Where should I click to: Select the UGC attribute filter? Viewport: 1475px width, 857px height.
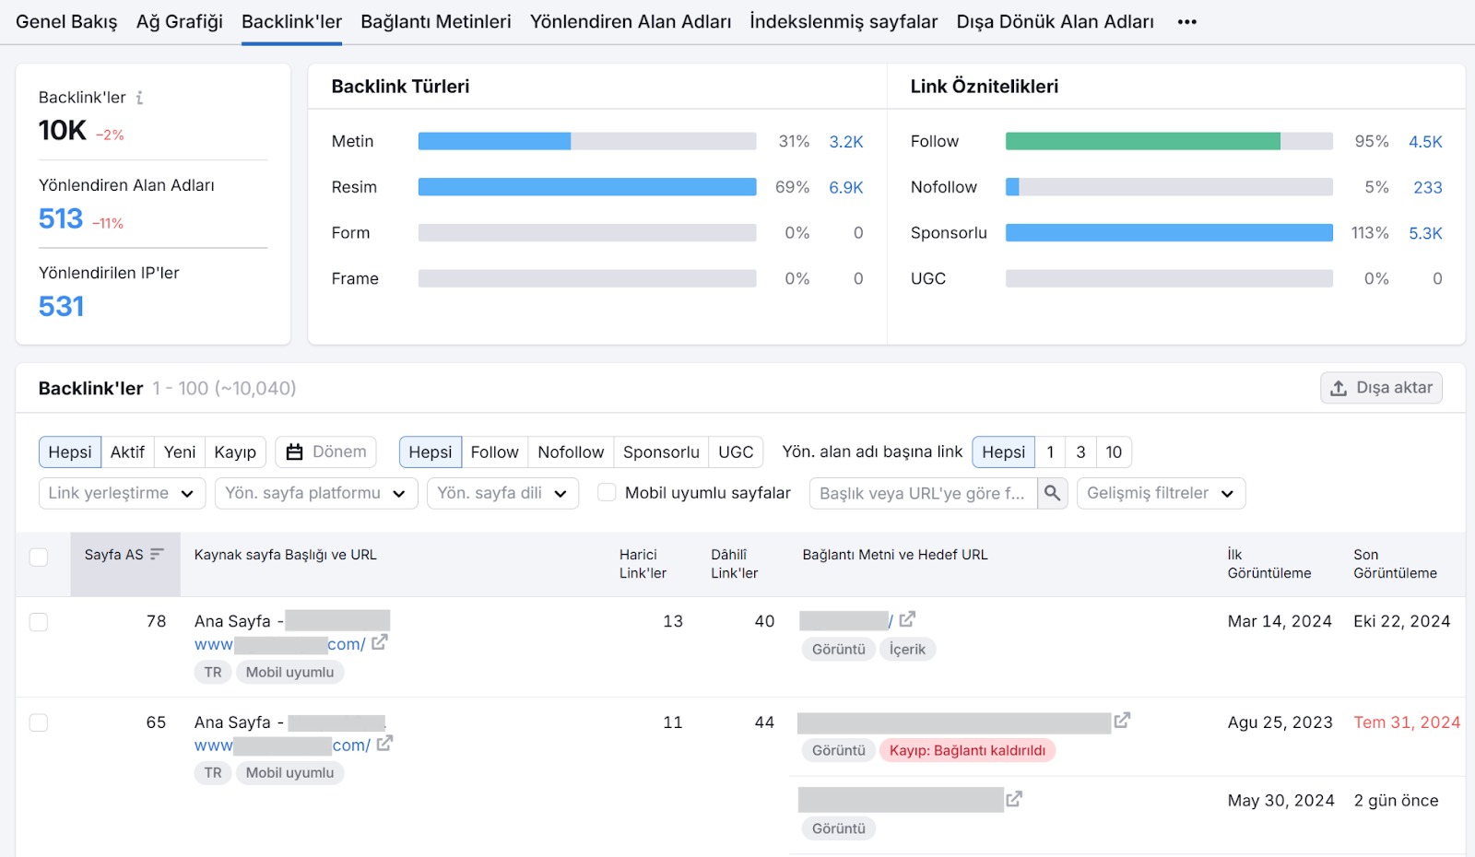pyautogui.click(x=736, y=452)
